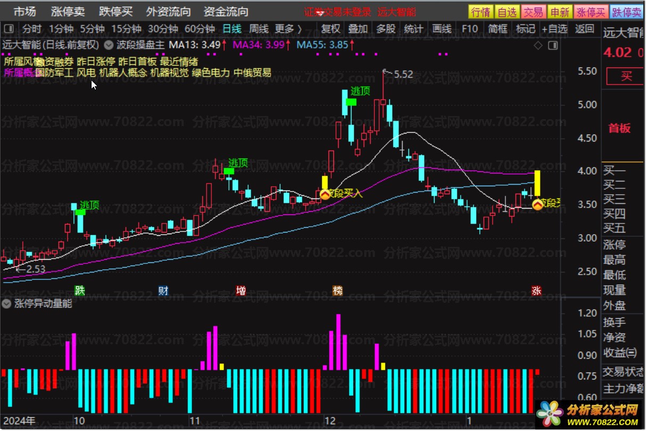Viewport: 647px width, 431px height.
Task: Switch to the 分时 intraday view
Action: tap(31, 29)
